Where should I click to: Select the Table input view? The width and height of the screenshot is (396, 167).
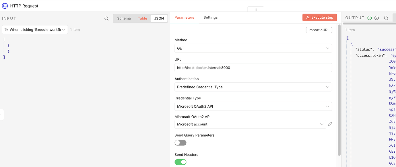click(142, 18)
